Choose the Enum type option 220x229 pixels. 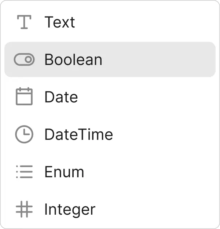[x=110, y=172]
